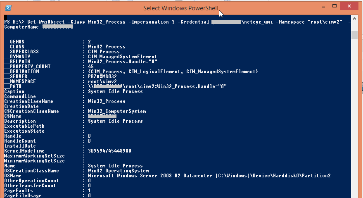Click the __PROPERTY_COUNT value 45
This screenshot has height=198, width=363.
coord(91,67)
